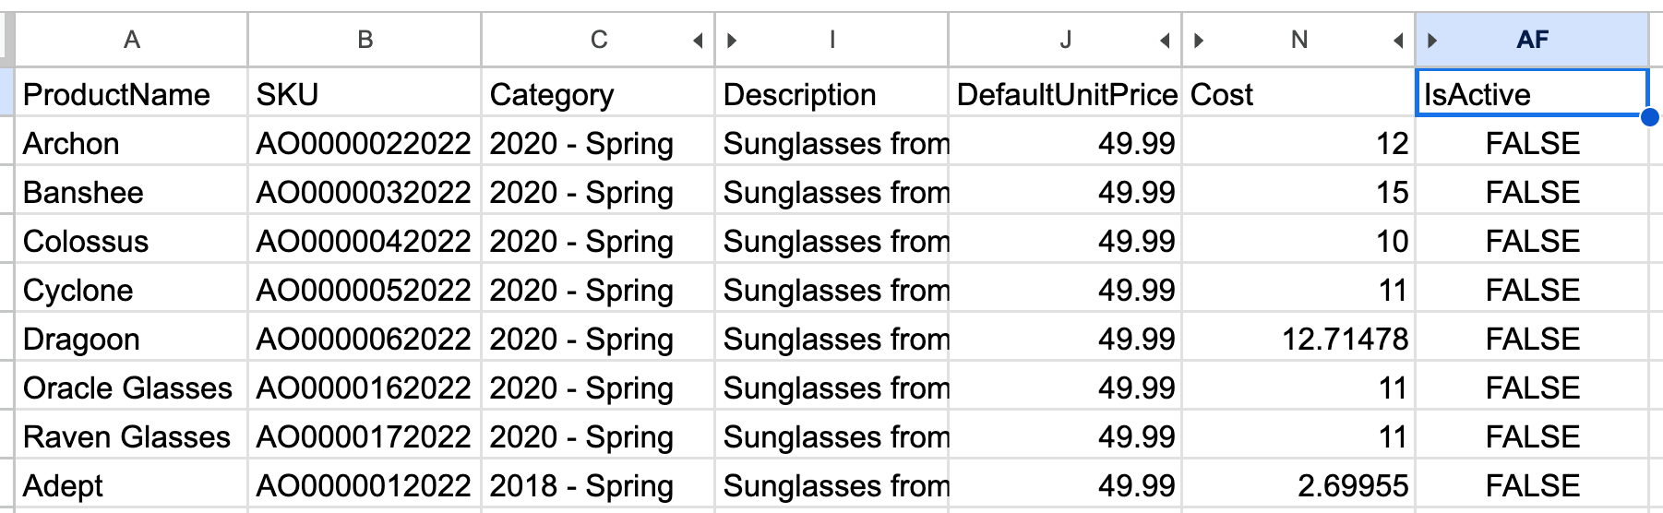This screenshot has width=1663, height=513.
Task: Click SKU cell AO0000062022
Action: point(364,340)
